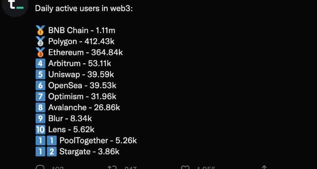Click the profile avatar logo
317x169 pixels.
(15, 6)
